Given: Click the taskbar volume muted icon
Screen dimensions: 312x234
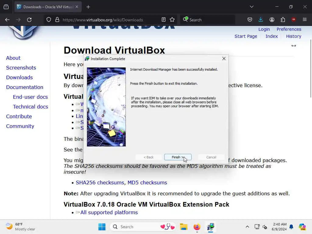Looking at the screenshot, I should [x=265, y=227].
